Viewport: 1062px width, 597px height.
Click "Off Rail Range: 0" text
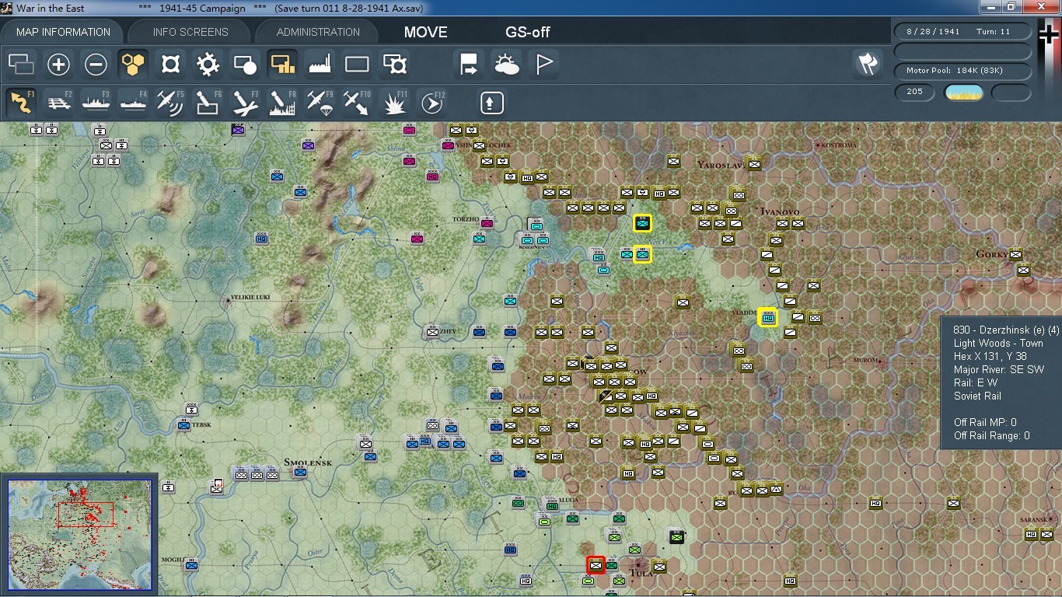(x=992, y=435)
